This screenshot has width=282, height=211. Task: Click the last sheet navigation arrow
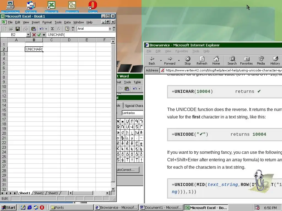pos(15,193)
